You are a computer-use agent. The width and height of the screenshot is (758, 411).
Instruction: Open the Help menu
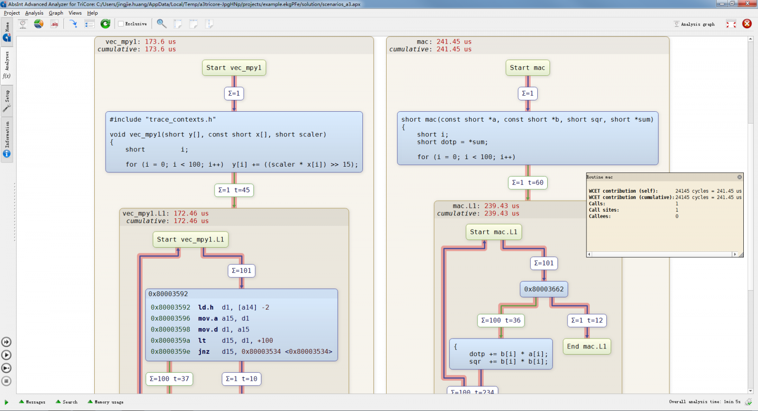pyautogui.click(x=92, y=13)
